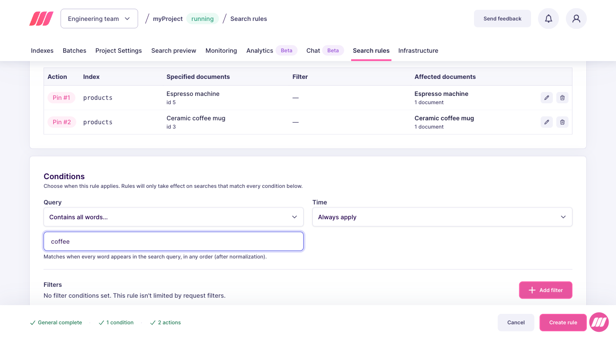This screenshot has height=340, width=616.
Task: Edit the Pin #1 Espresso machine action
Action: (x=547, y=98)
